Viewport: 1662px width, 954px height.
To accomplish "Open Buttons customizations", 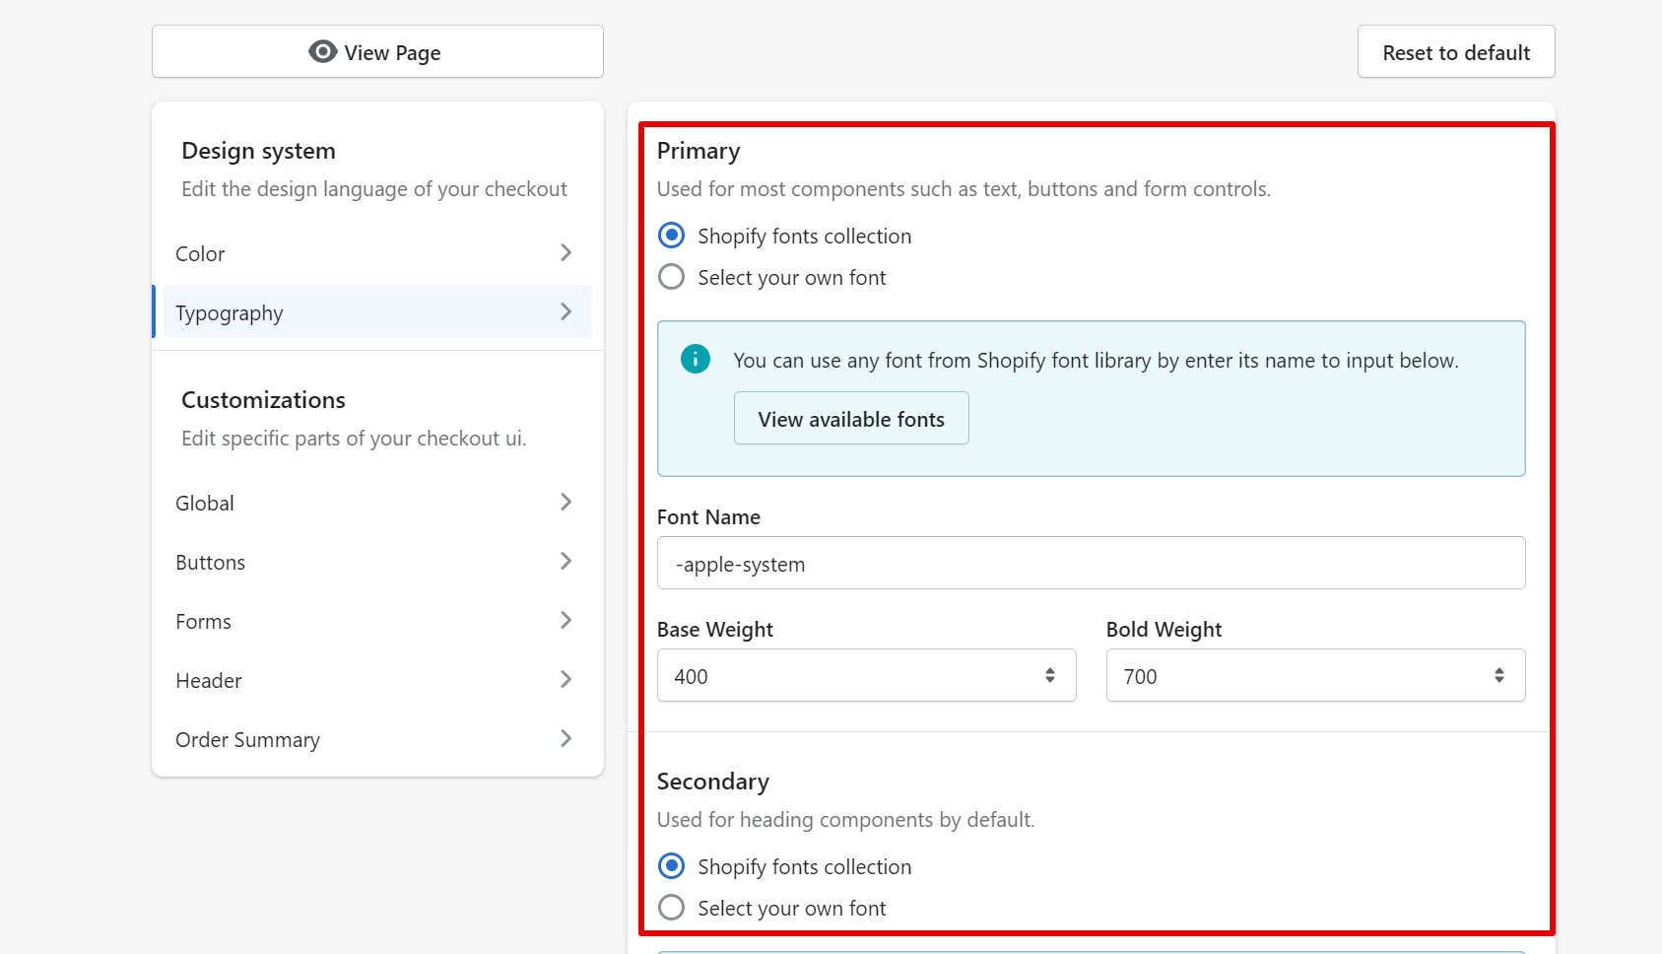I will point(377,562).
